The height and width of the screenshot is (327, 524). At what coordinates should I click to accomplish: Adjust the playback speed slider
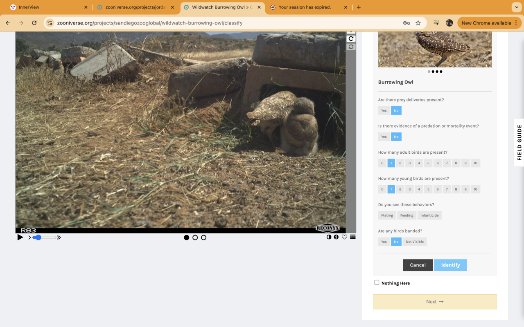[x=44, y=237]
